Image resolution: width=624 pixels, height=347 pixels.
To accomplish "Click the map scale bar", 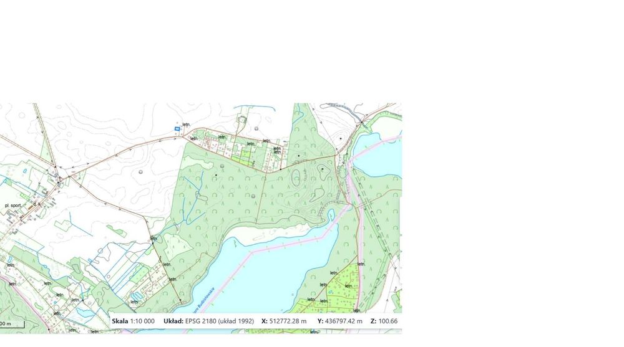I will (x=12, y=325).
